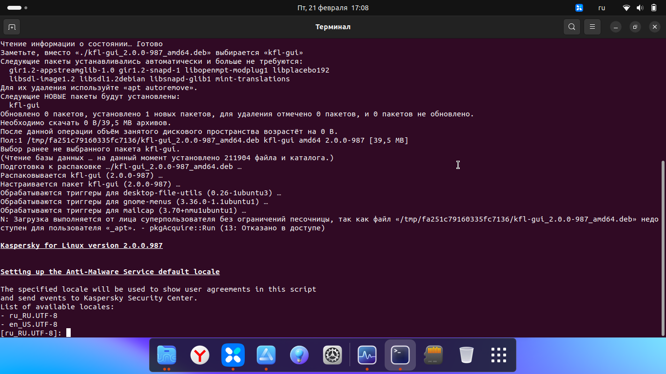Click the four-petal tray icon
This screenshot has height=374, width=666.
(x=579, y=8)
